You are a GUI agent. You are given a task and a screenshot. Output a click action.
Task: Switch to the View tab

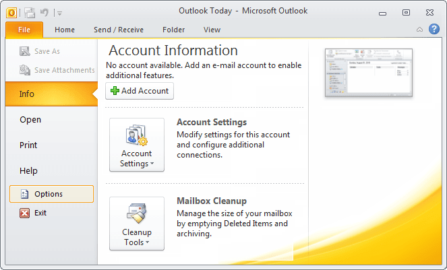212,30
